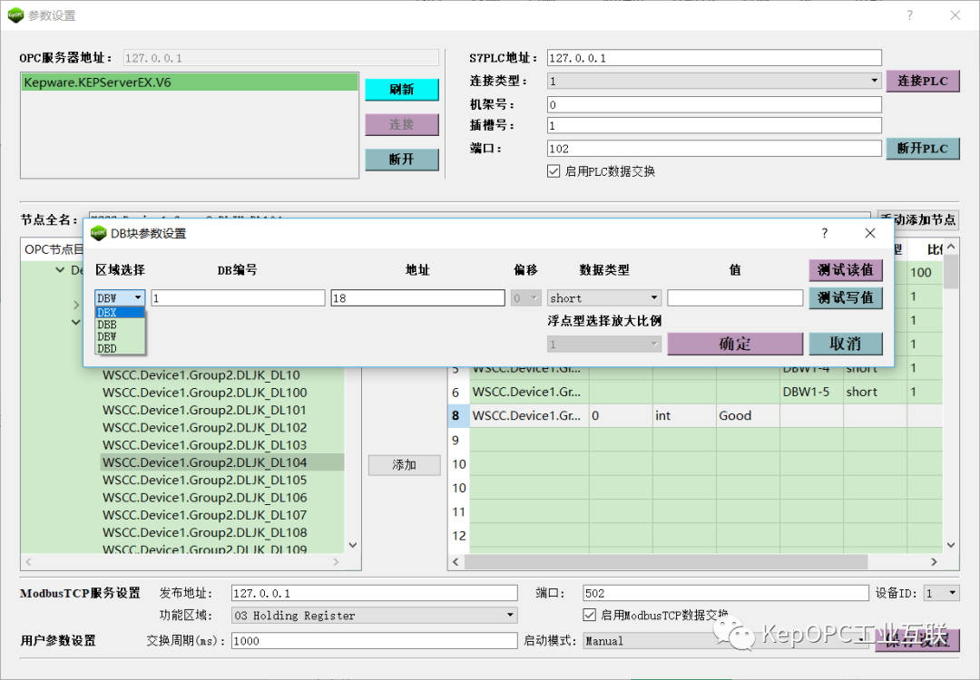Click the ? help icon of the DB块参数设置 dialog

point(824,234)
